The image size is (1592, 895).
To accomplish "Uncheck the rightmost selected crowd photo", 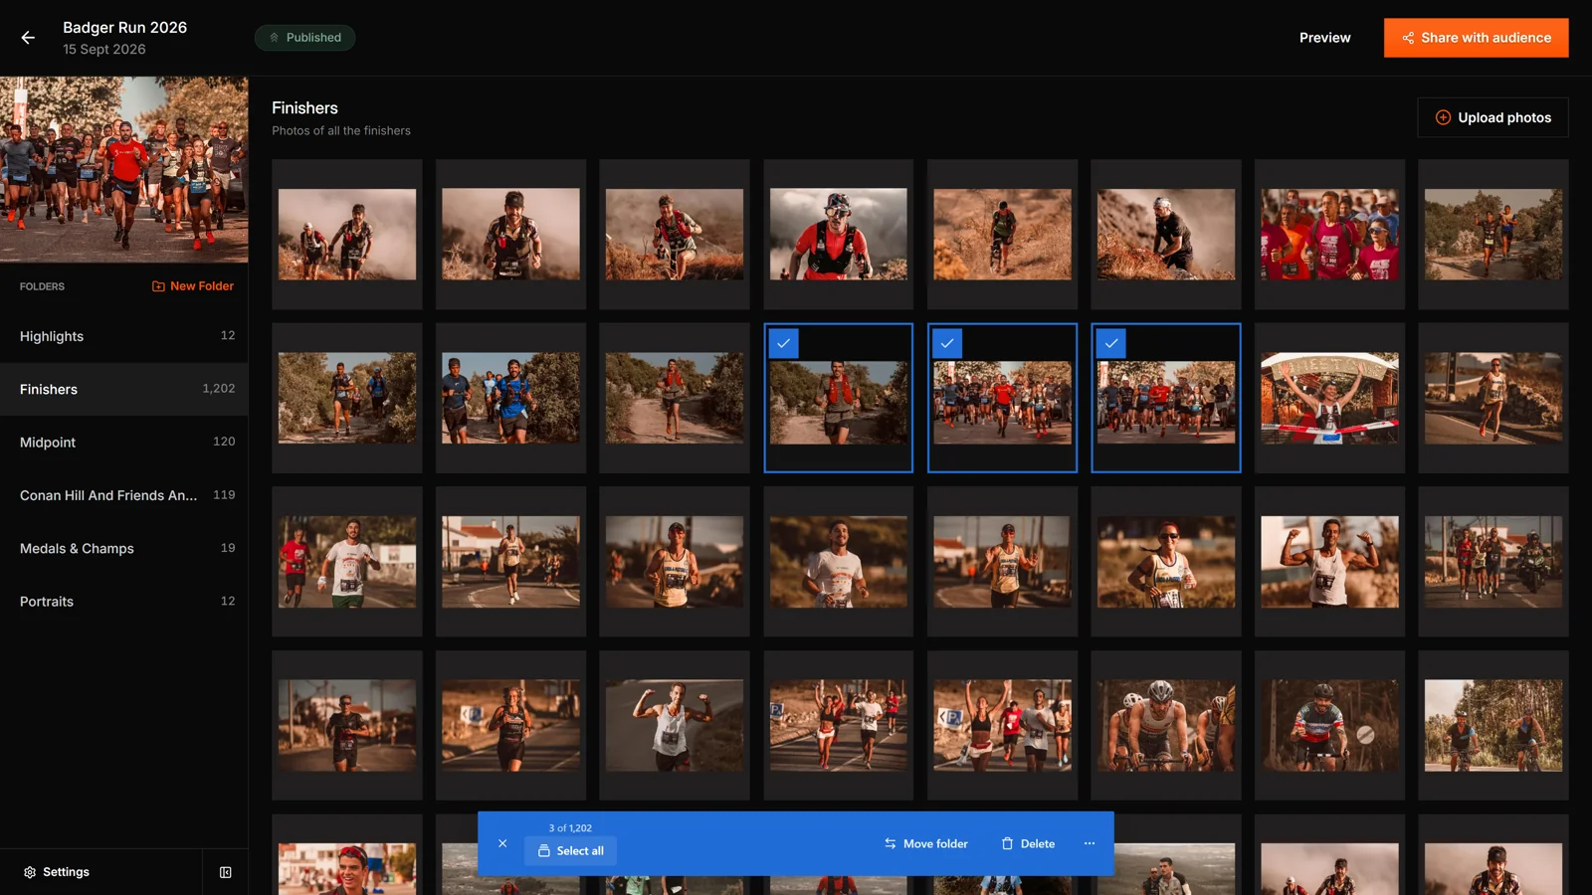I will click(1111, 343).
